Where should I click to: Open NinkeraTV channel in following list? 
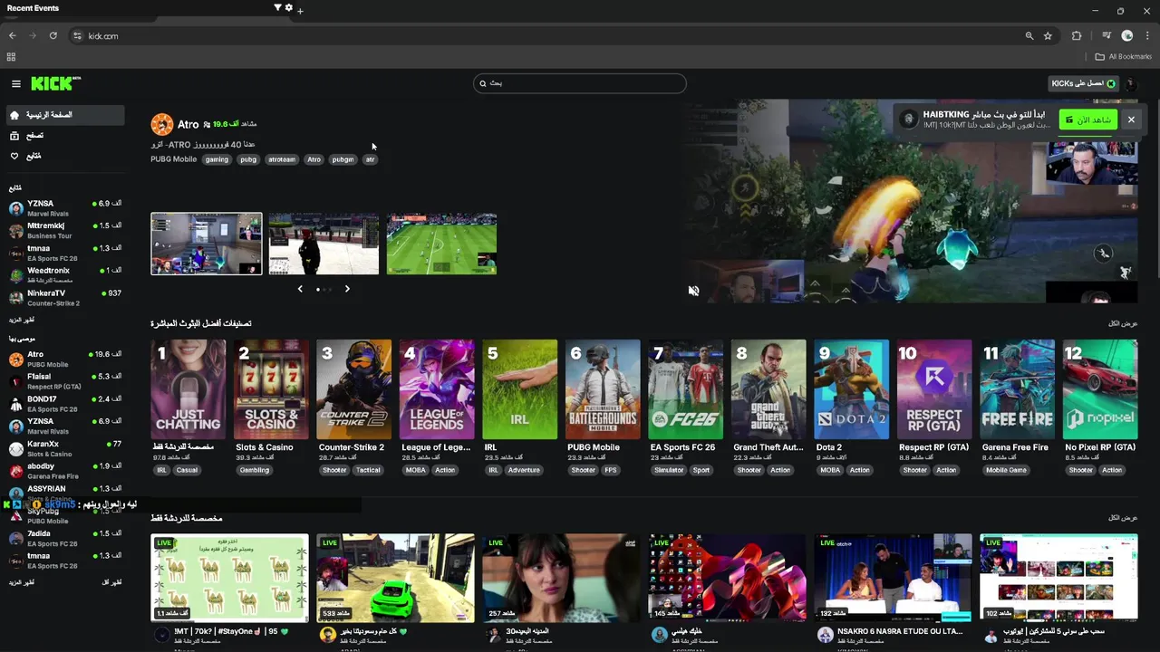point(63,298)
